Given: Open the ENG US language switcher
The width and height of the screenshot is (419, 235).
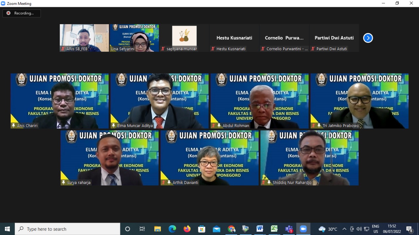Looking at the screenshot, I should (x=375, y=229).
